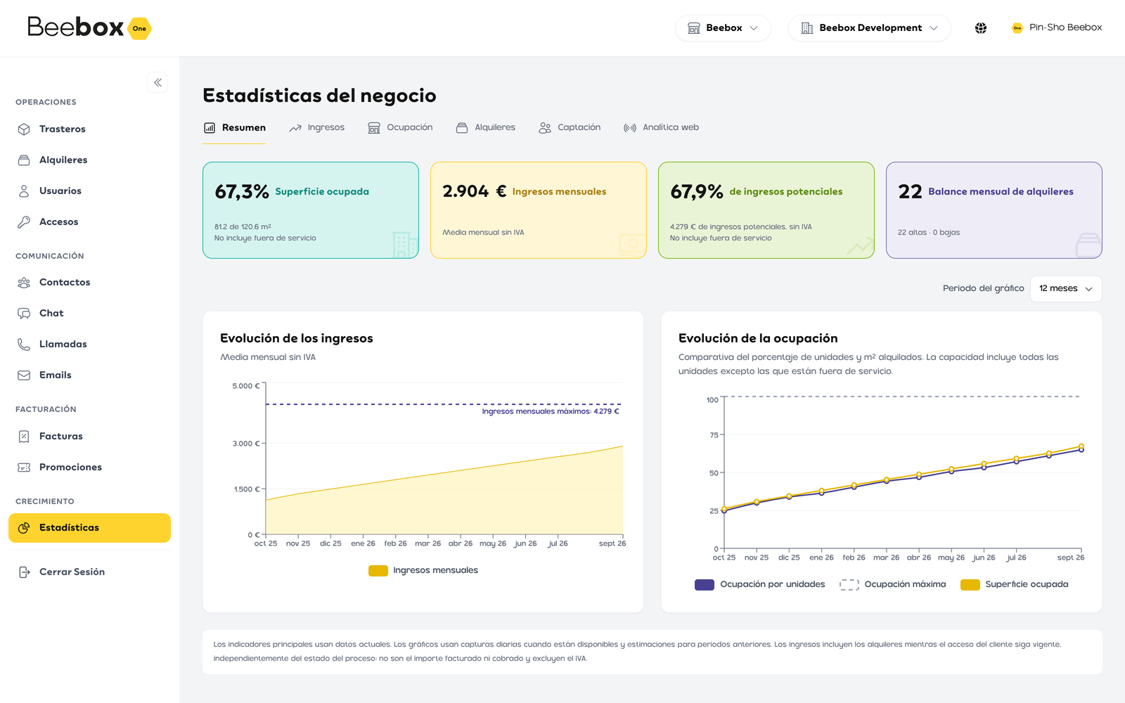Screen dimensions: 1125x703
Task: Click the Accesos key icon
Action: pyautogui.click(x=24, y=222)
